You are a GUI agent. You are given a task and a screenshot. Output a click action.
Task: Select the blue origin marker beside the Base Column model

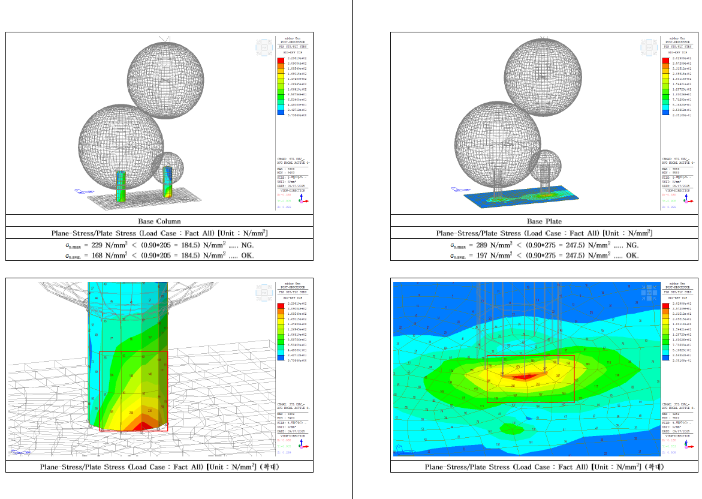tap(84, 191)
